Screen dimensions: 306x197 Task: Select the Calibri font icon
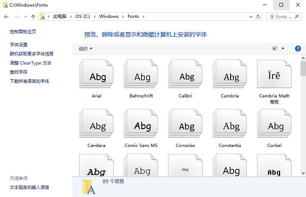coord(186,74)
